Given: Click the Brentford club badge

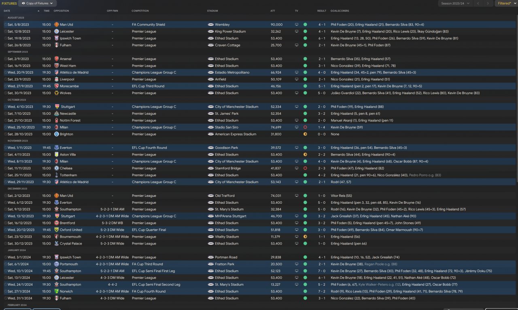Looking at the screenshot, I should tap(57, 223).
